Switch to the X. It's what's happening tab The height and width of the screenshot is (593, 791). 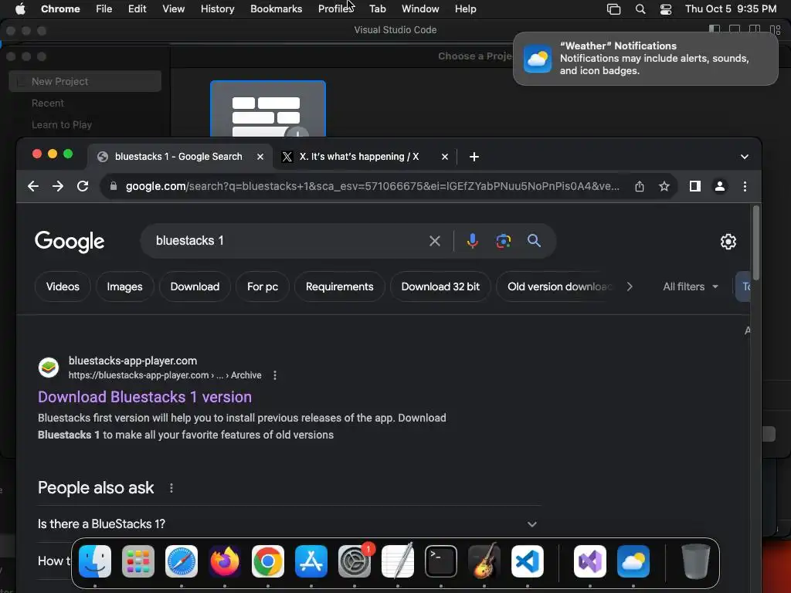[x=359, y=157]
